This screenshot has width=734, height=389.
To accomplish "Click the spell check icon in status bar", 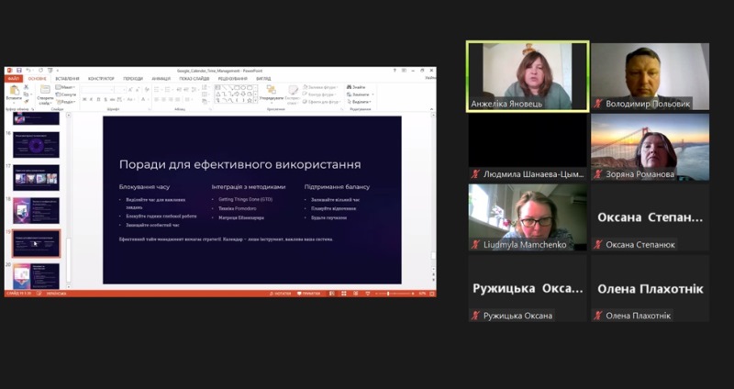I will [x=39, y=294].
